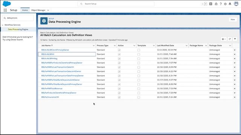Open the App Launcher grid icon
The width and height of the screenshot is (241, 135).
click(5, 10)
